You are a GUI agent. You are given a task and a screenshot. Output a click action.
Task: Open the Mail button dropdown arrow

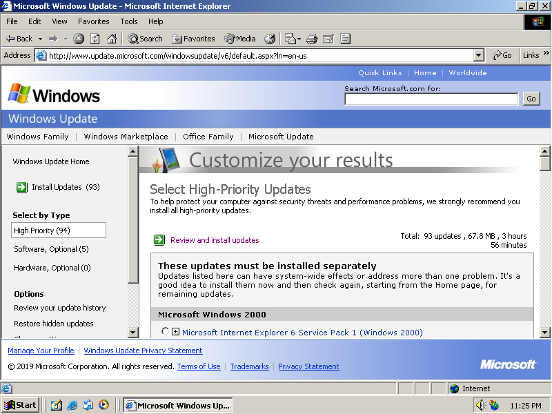[299, 39]
